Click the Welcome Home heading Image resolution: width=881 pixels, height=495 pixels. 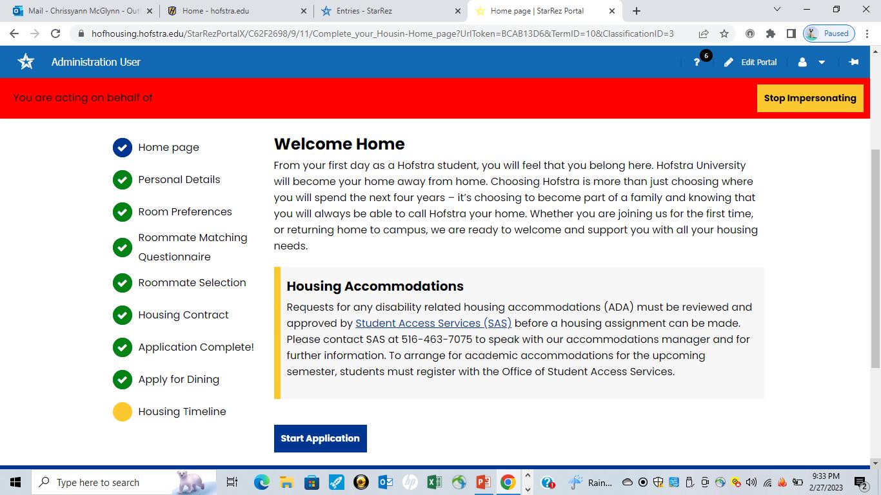339,144
